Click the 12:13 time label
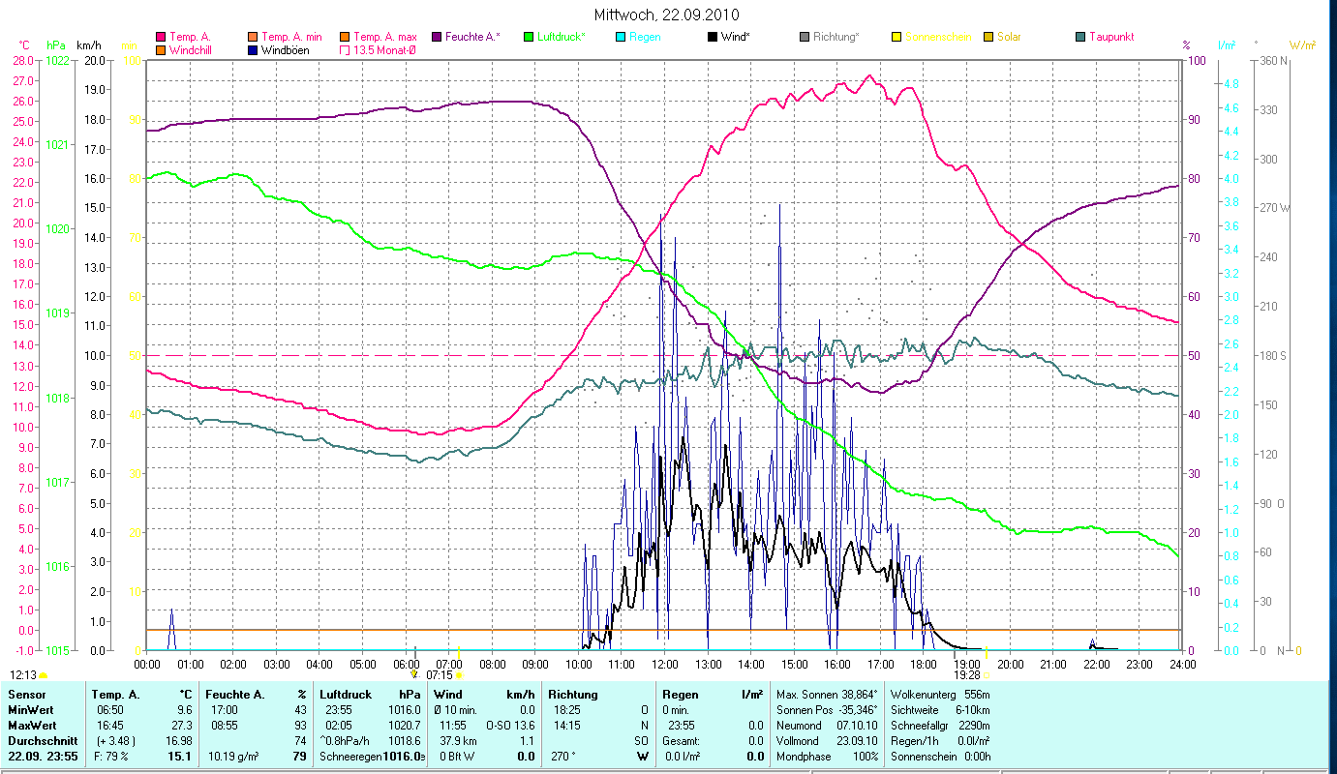The image size is (1337, 774). [x=23, y=675]
